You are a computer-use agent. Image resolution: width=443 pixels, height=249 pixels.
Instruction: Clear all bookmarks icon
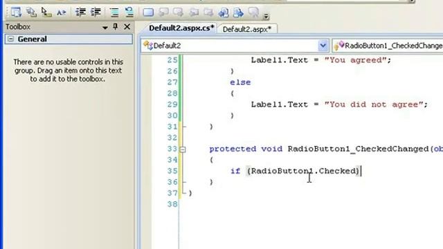click(x=254, y=12)
